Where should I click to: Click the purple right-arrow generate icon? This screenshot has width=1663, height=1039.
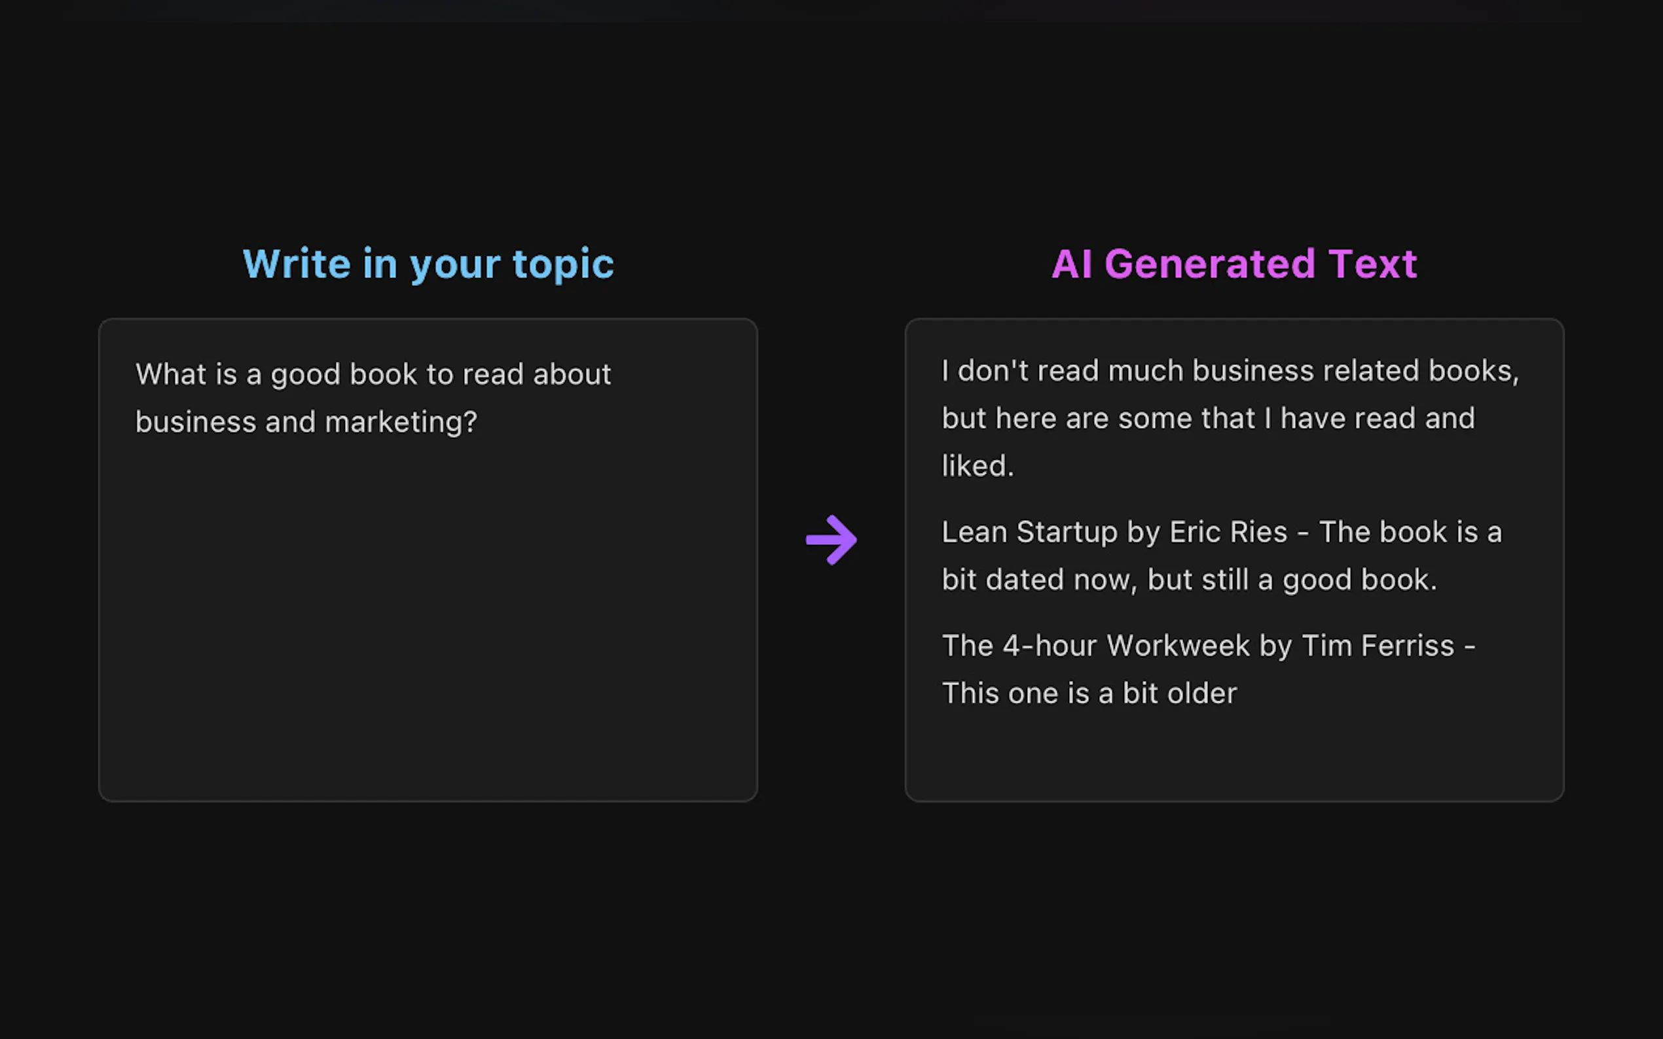point(831,539)
